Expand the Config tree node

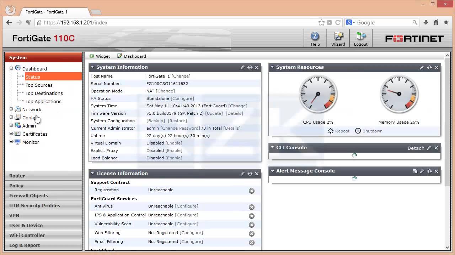click(11, 117)
